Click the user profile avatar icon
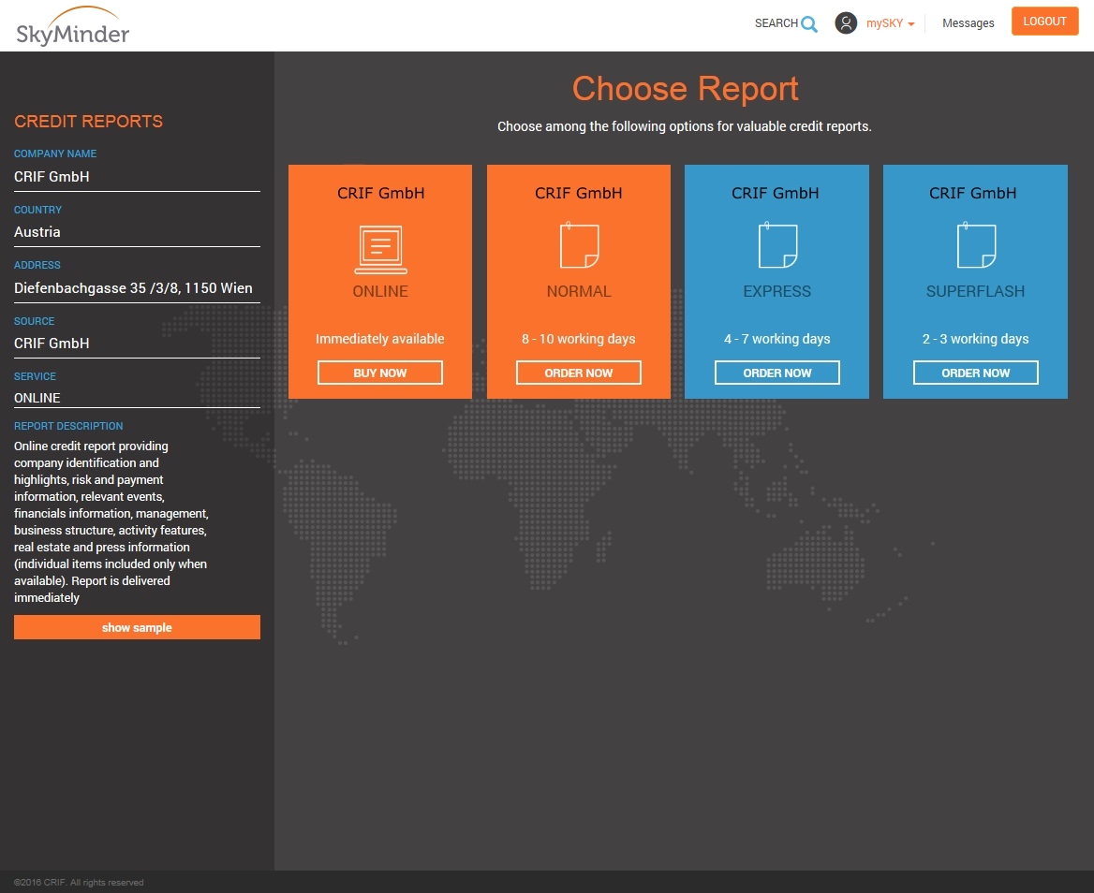Viewport: 1094px width, 893px height. 846,23
